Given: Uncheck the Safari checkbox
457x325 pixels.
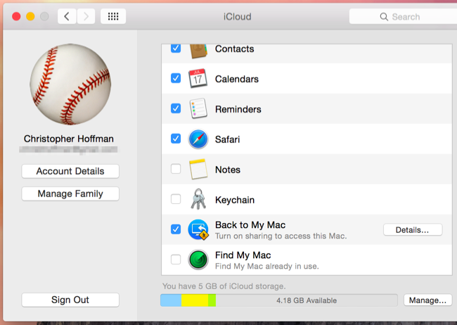Looking at the screenshot, I should point(176,139).
